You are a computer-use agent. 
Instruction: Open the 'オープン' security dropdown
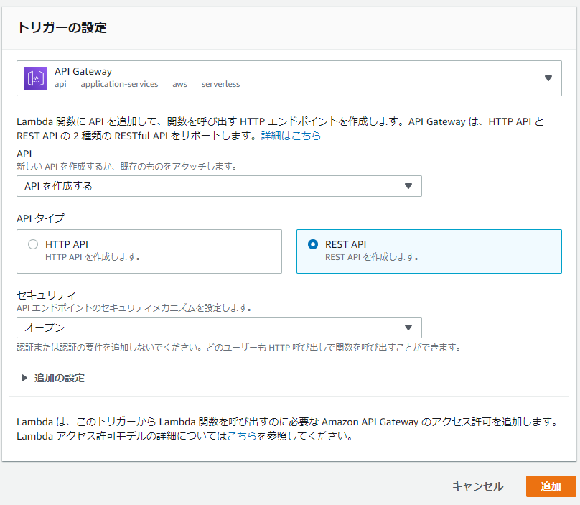(x=219, y=328)
